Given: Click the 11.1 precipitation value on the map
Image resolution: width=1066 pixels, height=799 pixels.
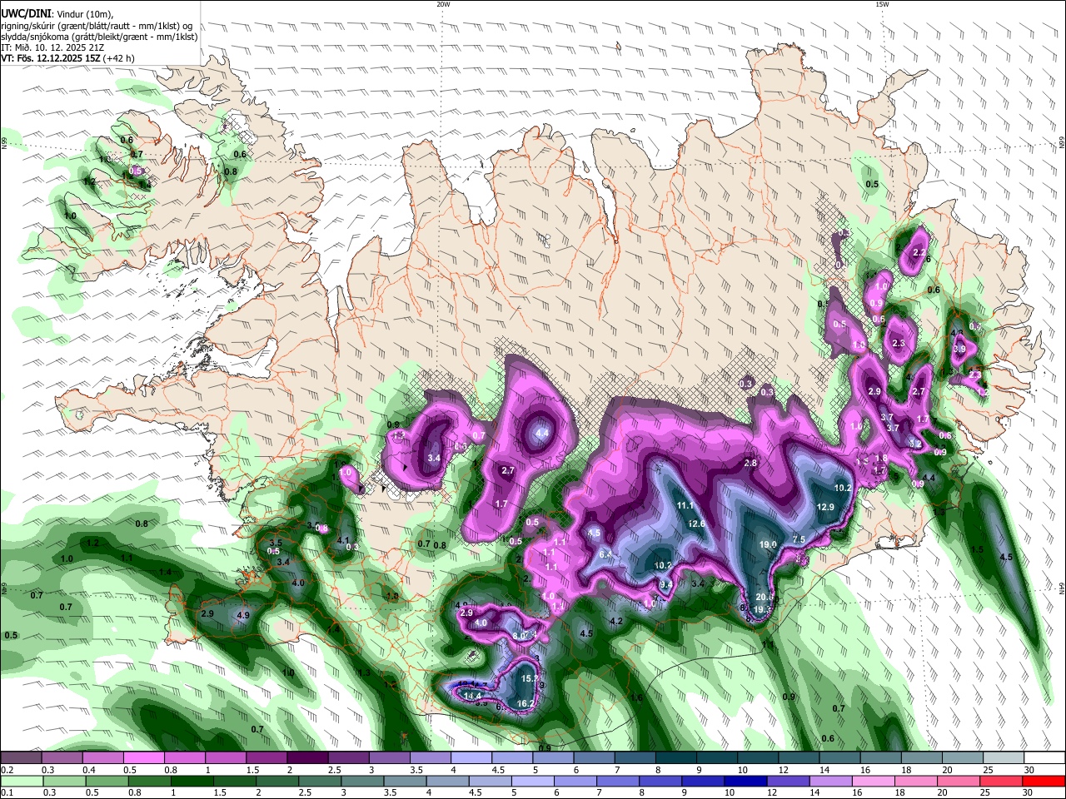Looking at the screenshot, I should coord(685,505).
